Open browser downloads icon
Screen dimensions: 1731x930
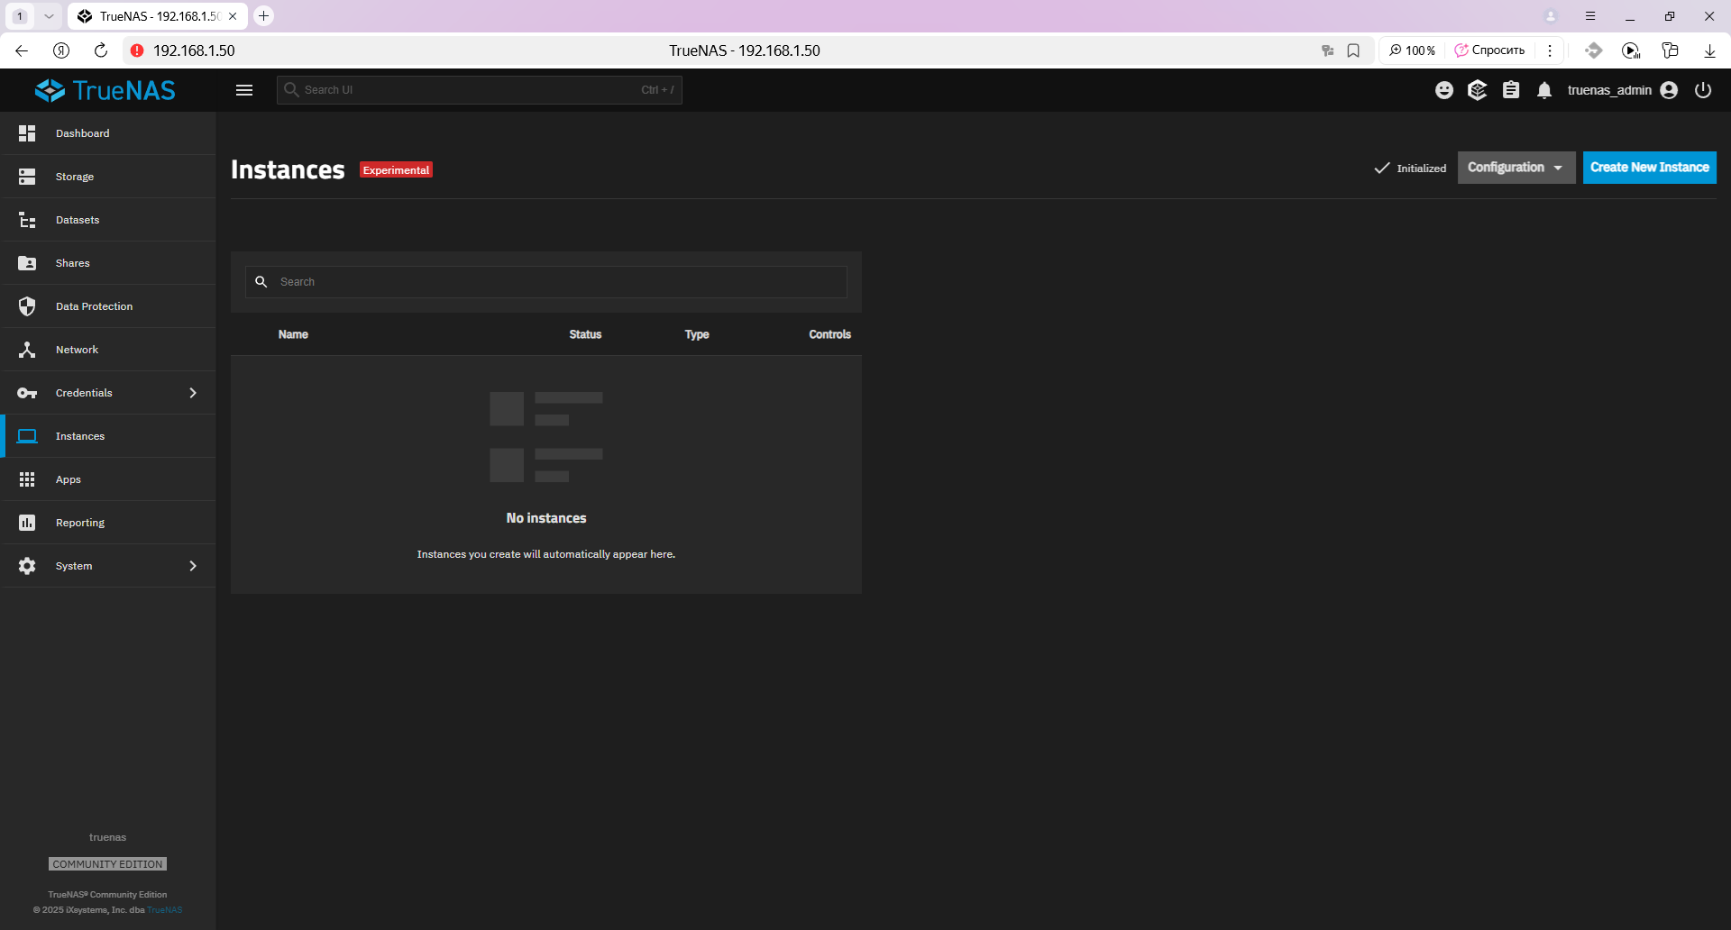(1709, 50)
